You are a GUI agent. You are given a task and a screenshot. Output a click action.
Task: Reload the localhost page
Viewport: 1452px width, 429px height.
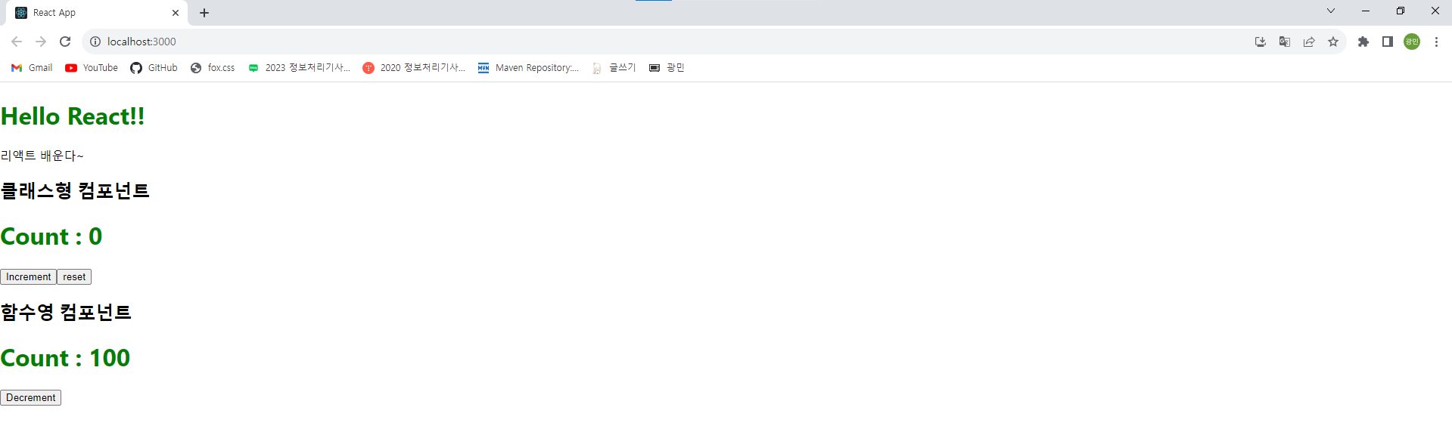pos(65,42)
